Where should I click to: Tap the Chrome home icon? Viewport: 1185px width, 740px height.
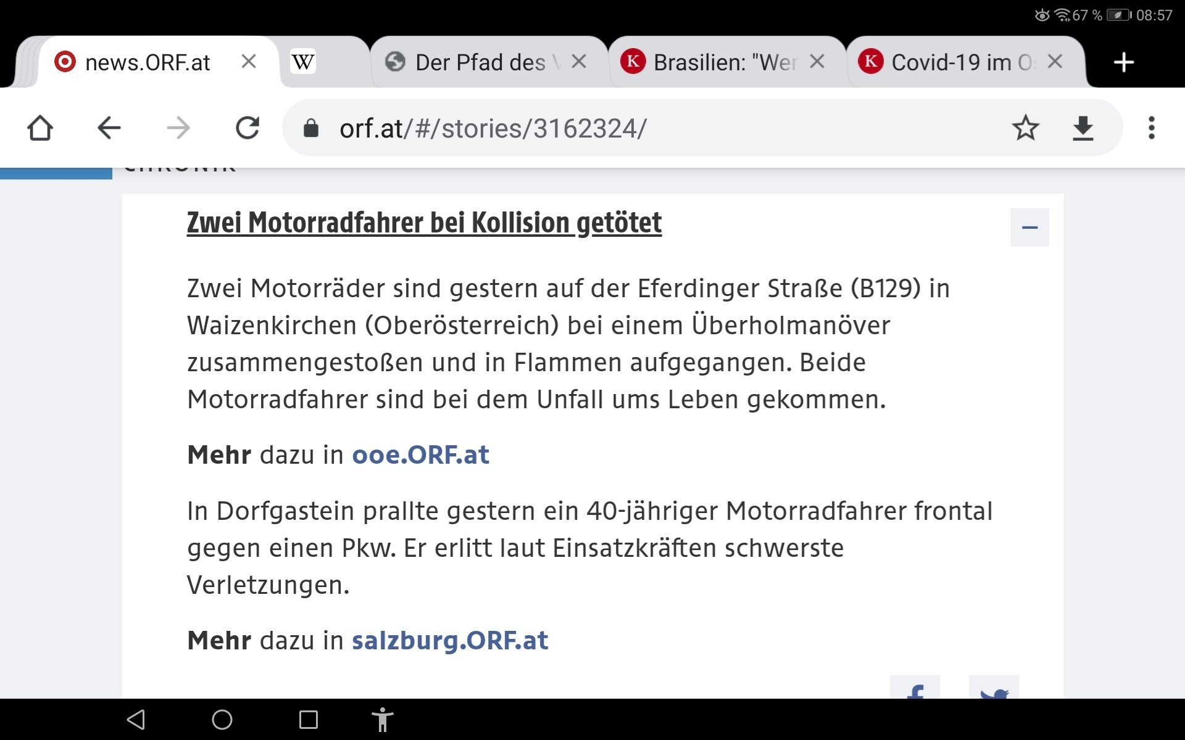click(40, 128)
